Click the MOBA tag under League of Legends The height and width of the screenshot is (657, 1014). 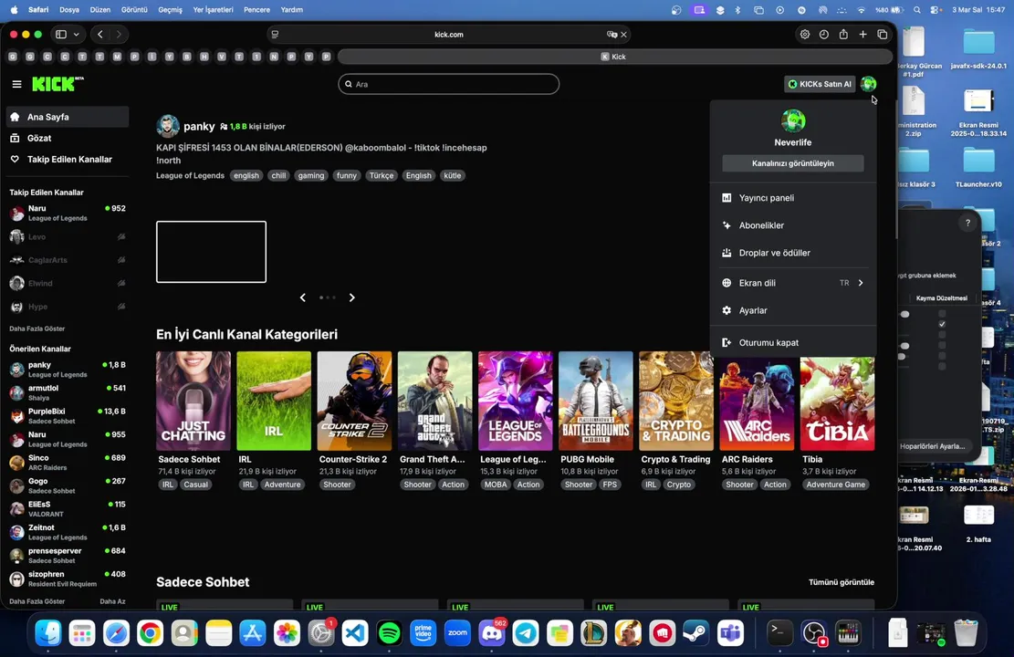[x=496, y=485]
